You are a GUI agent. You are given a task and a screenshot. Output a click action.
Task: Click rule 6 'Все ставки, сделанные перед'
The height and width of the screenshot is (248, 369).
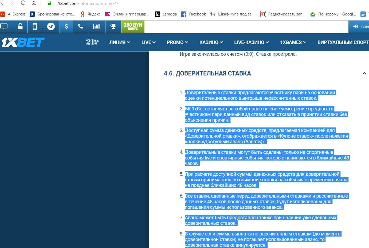click(267, 202)
